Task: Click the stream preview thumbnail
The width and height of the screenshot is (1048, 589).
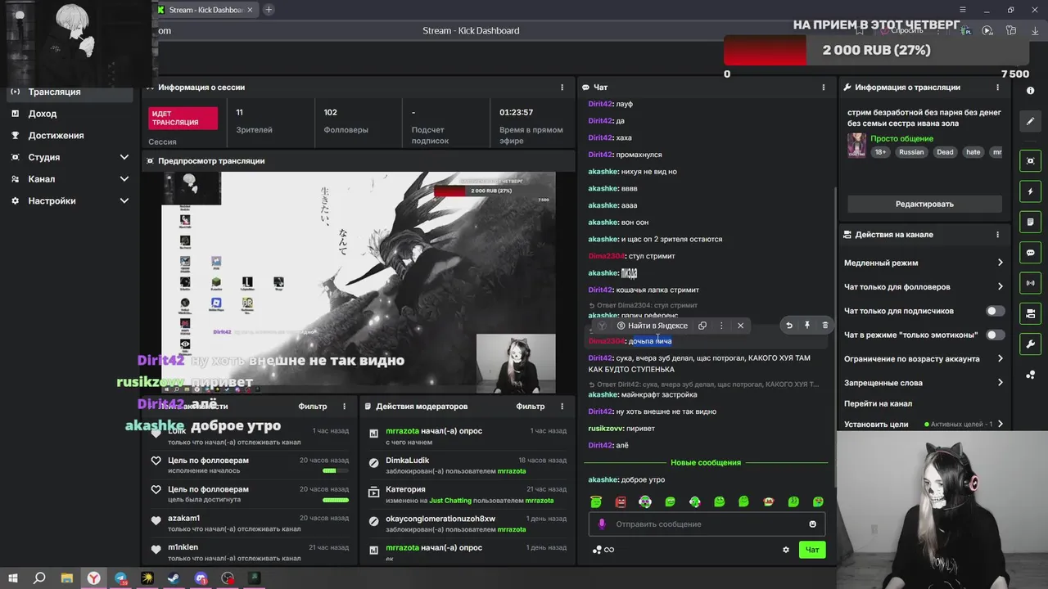Action: pyautogui.click(x=358, y=282)
